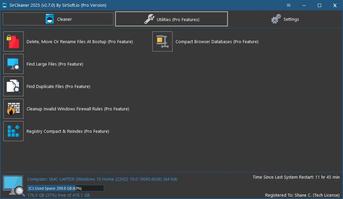
Task: Click the Compact Browser Databases clamp icon
Action: 162,41
